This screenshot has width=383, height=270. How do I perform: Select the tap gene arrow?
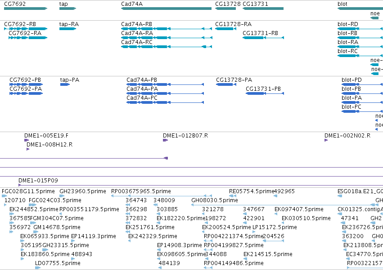(68, 9)
